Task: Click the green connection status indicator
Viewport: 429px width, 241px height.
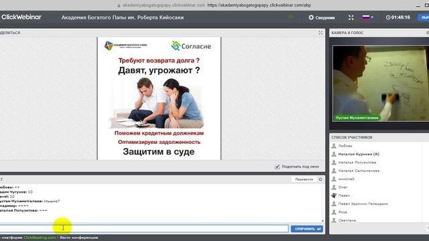Action: (x=291, y=17)
